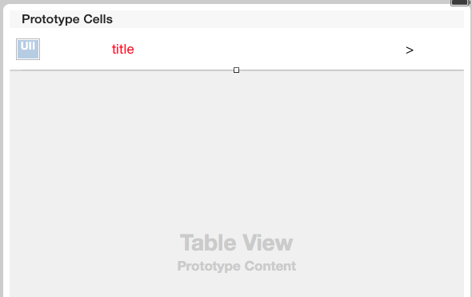Click the "UII" letters inside the image view
The image size is (472, 297).
pyautogui.click(x=28, y=46)
